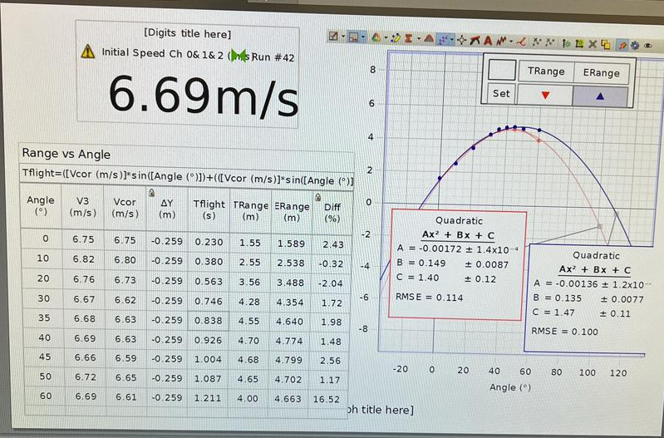Screen dimensions: 664x438
Task: Click the TRange header in legend
Action: click(546, 71)
